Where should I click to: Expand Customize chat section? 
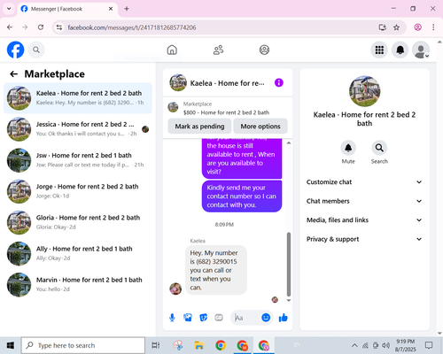coord(364,182)
